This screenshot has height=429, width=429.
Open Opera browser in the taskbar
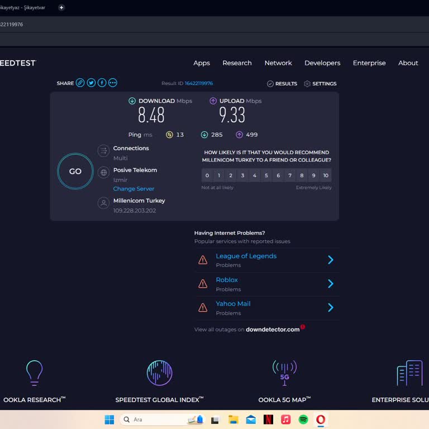click(321, 420)
